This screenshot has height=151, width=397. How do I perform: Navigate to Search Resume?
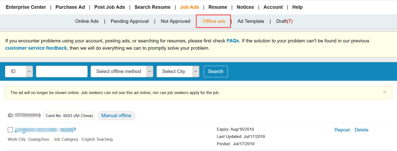[x=152, y=7]
